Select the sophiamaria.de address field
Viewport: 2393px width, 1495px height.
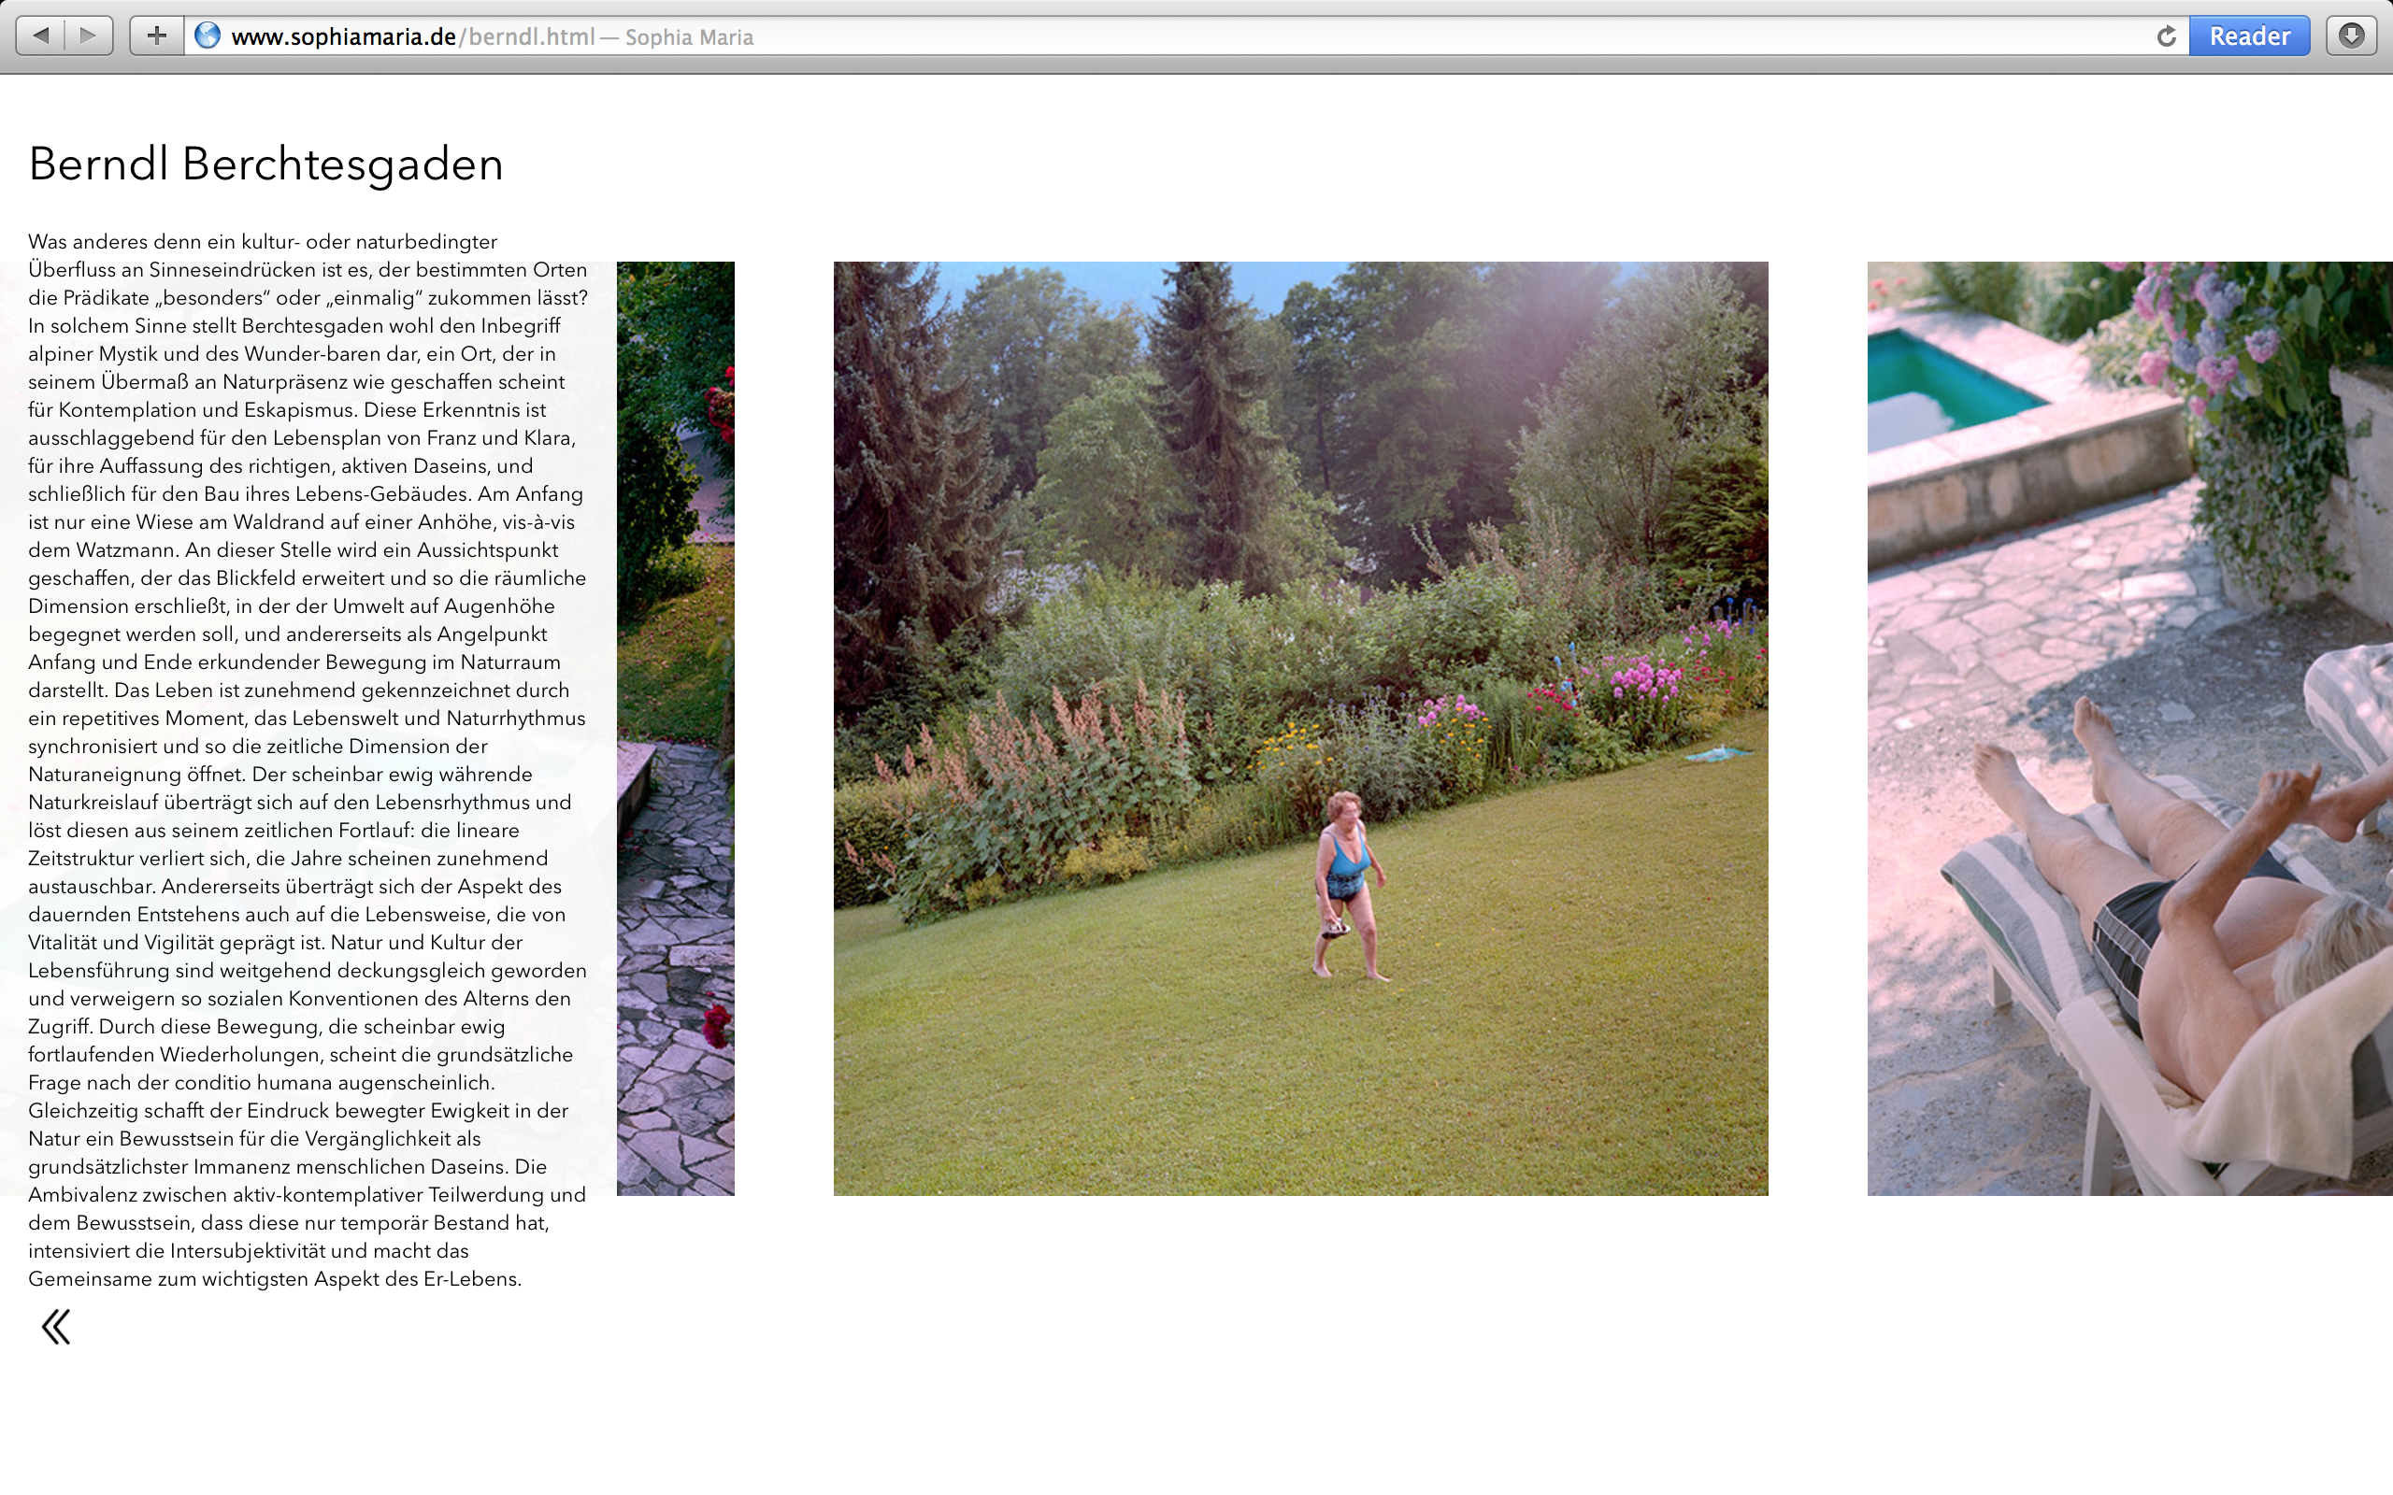point(1186,36)
